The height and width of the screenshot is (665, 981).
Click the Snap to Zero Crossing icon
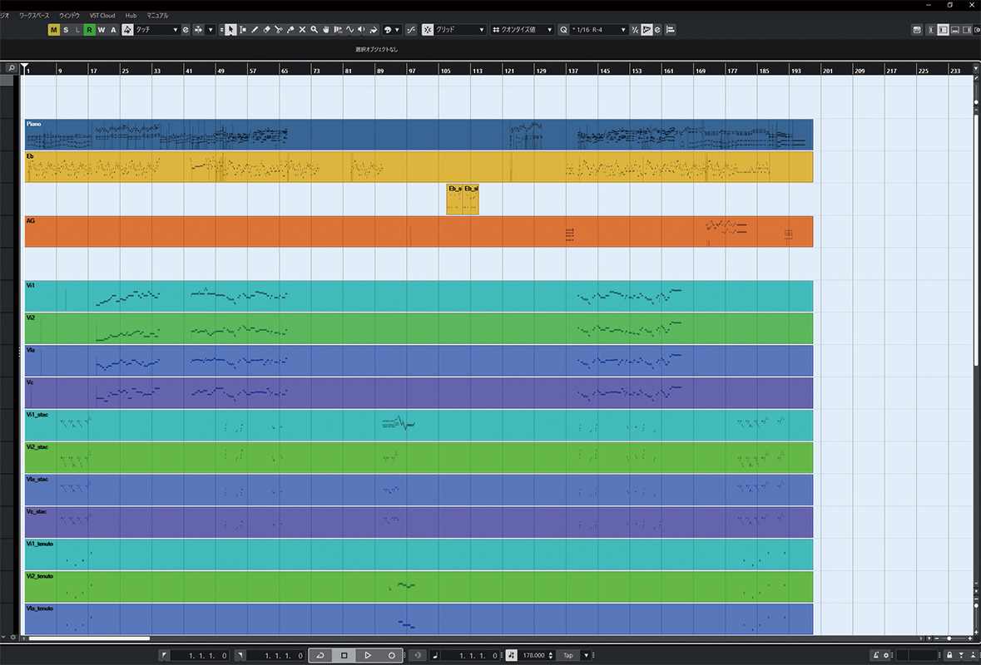411,30
